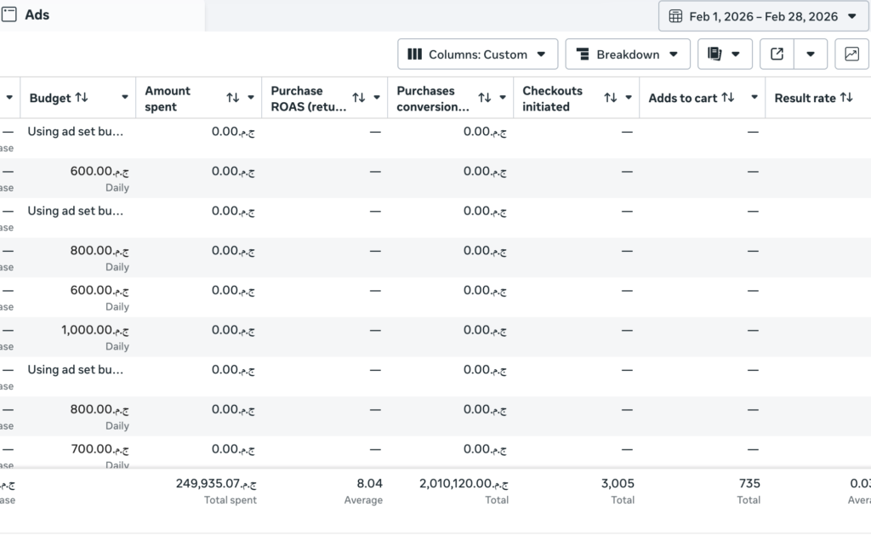The height and width of the screenshot is (535, 871).
Task: Sort by Purchase ROAS column
Action: tap(359, 98)
